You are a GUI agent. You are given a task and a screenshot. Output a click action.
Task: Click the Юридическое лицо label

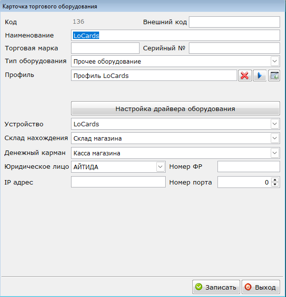coord(36,166)
